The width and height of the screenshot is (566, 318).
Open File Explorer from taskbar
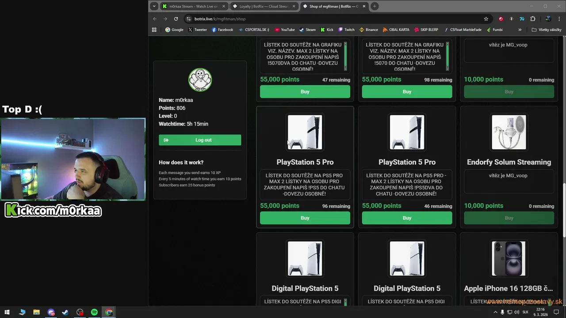[37, 312]
